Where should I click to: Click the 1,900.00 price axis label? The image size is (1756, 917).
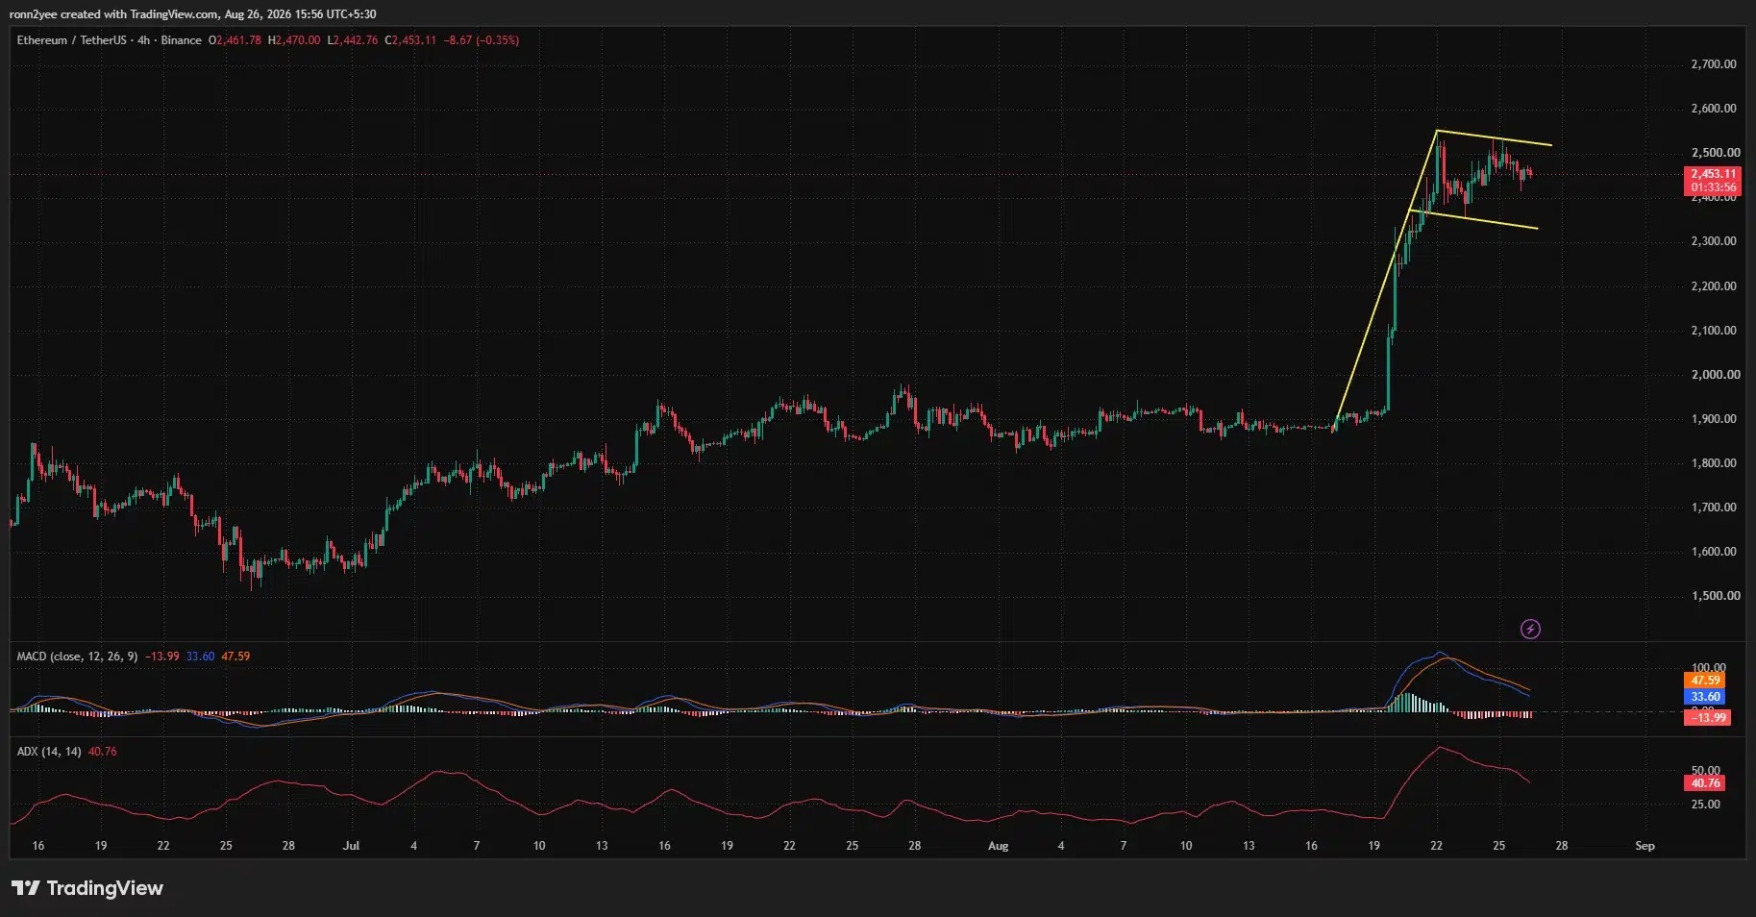(x=1714, y=419)
